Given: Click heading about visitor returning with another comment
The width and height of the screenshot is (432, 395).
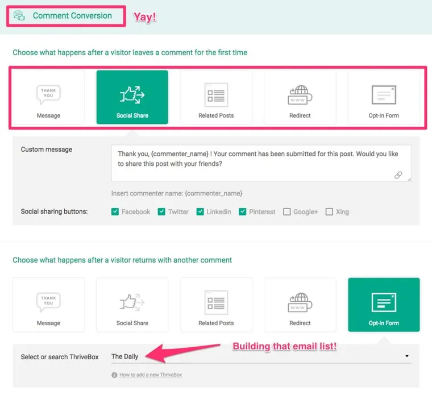Looking at the screenshot, I should (122, 260).
